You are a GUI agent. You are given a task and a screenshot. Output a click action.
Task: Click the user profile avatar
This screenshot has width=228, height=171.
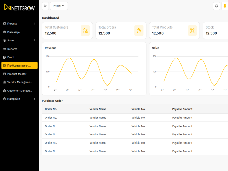225,6
